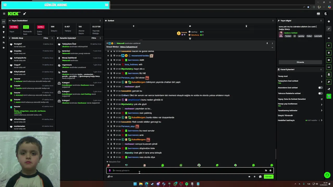The width and height of the screenshot is (333, 187).
Task: Open Yayın bilgisi panel three-dot menu
Action: [x=321, y=21]
